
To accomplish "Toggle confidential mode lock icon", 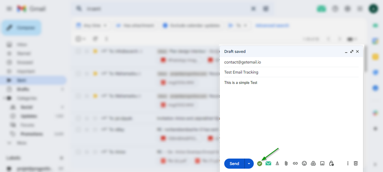I will pos(331,164).
